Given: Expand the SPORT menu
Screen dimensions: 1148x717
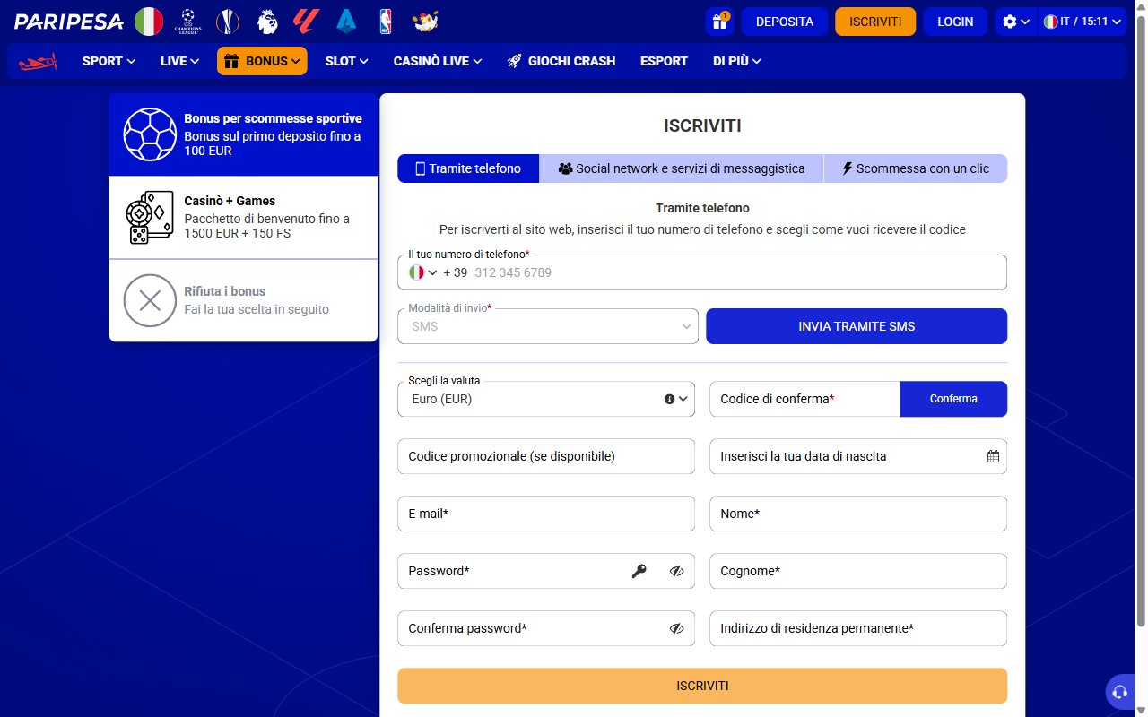Looking at the screenshot, I should tap(109, 61).
